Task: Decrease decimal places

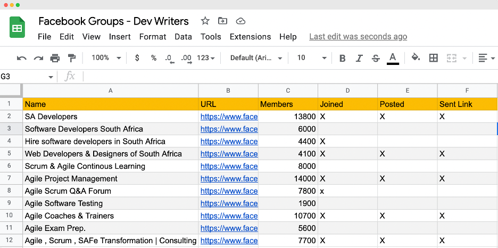Action: coord(170,59)
